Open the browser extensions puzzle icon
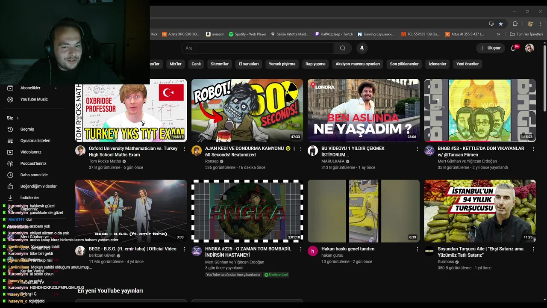Image resolution: width=547 pixels, height=308 pixels. coord(515,24)
